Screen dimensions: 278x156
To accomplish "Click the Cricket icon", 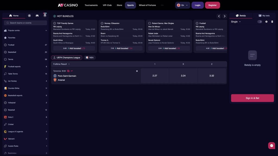I will [x=5, y=124].
